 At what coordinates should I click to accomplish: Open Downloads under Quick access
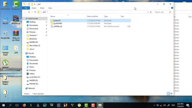(34, 25)
